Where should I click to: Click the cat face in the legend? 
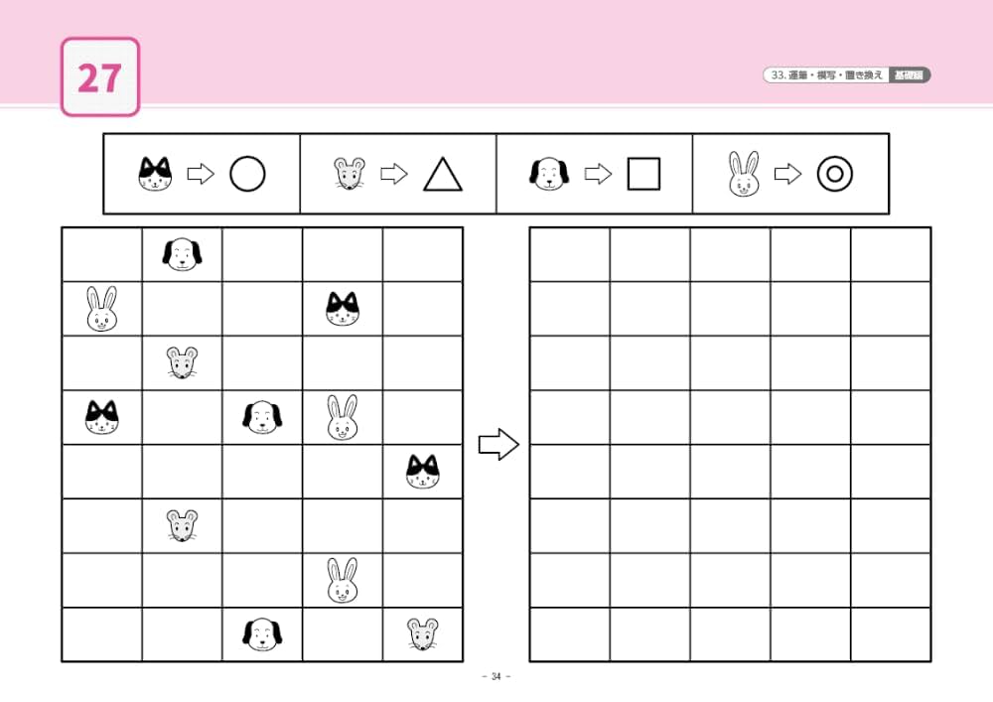155,174
